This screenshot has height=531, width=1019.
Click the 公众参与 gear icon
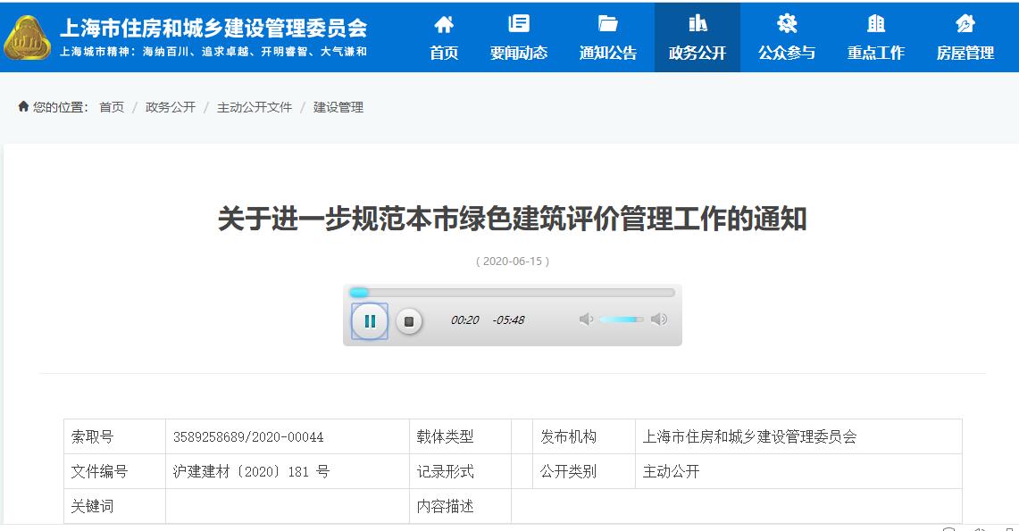click(786, 24)
